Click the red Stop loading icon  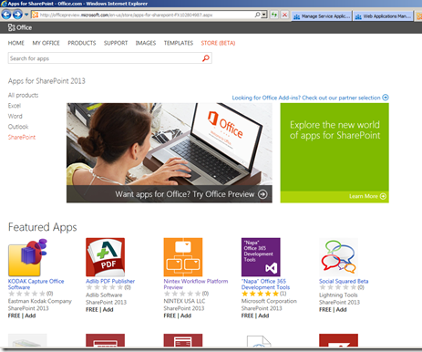[284, 15]
